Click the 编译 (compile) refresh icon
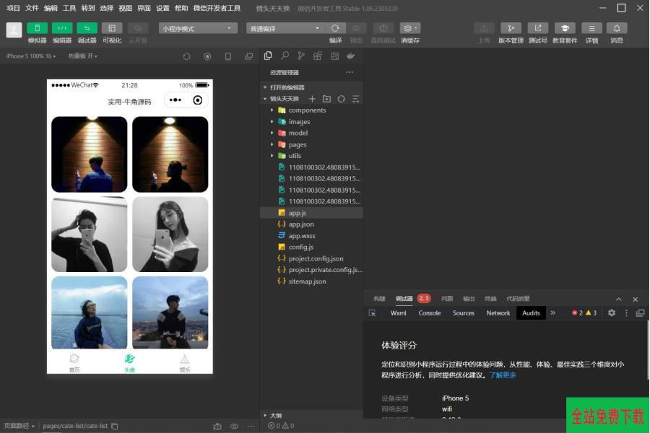This screenshot has width=650, height=433. pyautogui.click(x=335, y=28)
